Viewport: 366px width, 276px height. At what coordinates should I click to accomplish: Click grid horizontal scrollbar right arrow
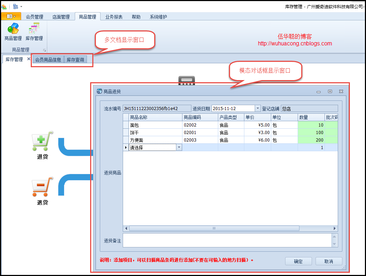(x=335, y=228)
